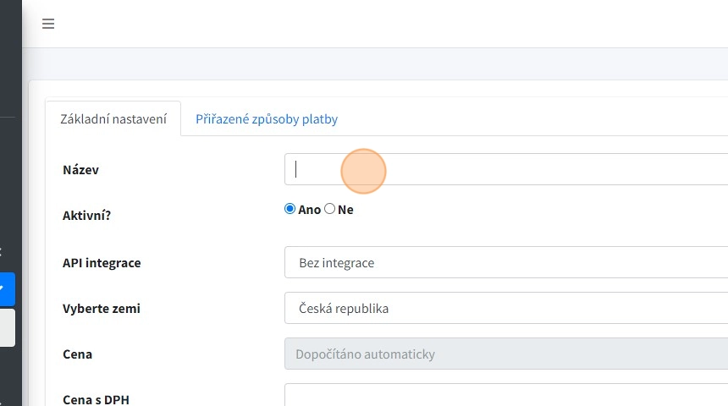
Task: Click the Cena label
Action: coord(78,354)
